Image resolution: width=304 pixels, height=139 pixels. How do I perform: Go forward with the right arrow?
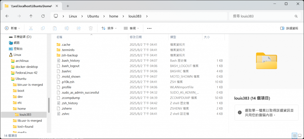19,16
